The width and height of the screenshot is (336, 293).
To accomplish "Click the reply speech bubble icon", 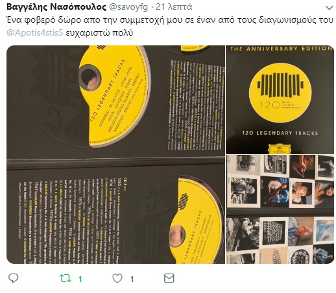I will [x=13, y=278].
